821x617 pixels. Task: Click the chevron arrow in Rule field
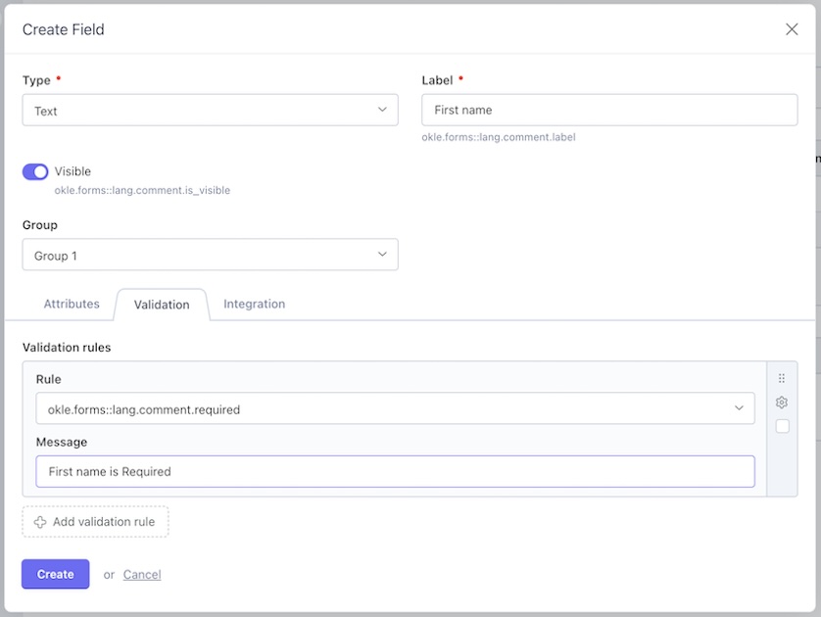(x=739, y=408)
